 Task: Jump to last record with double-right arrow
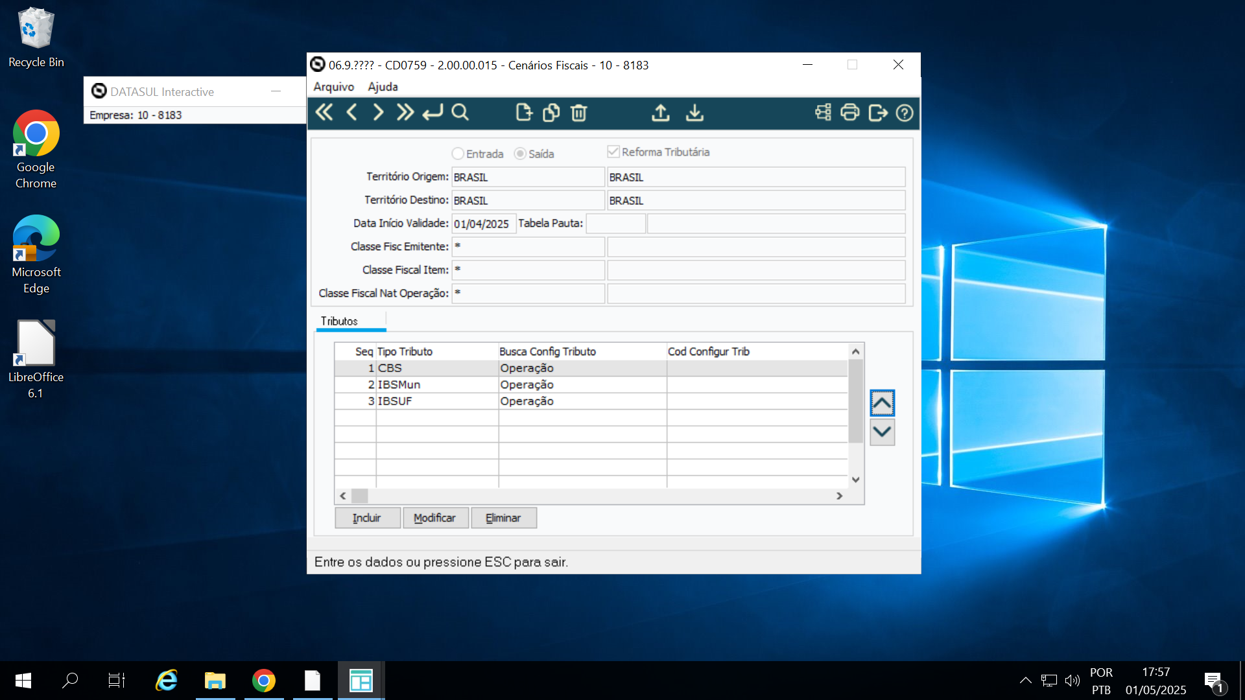405,113
